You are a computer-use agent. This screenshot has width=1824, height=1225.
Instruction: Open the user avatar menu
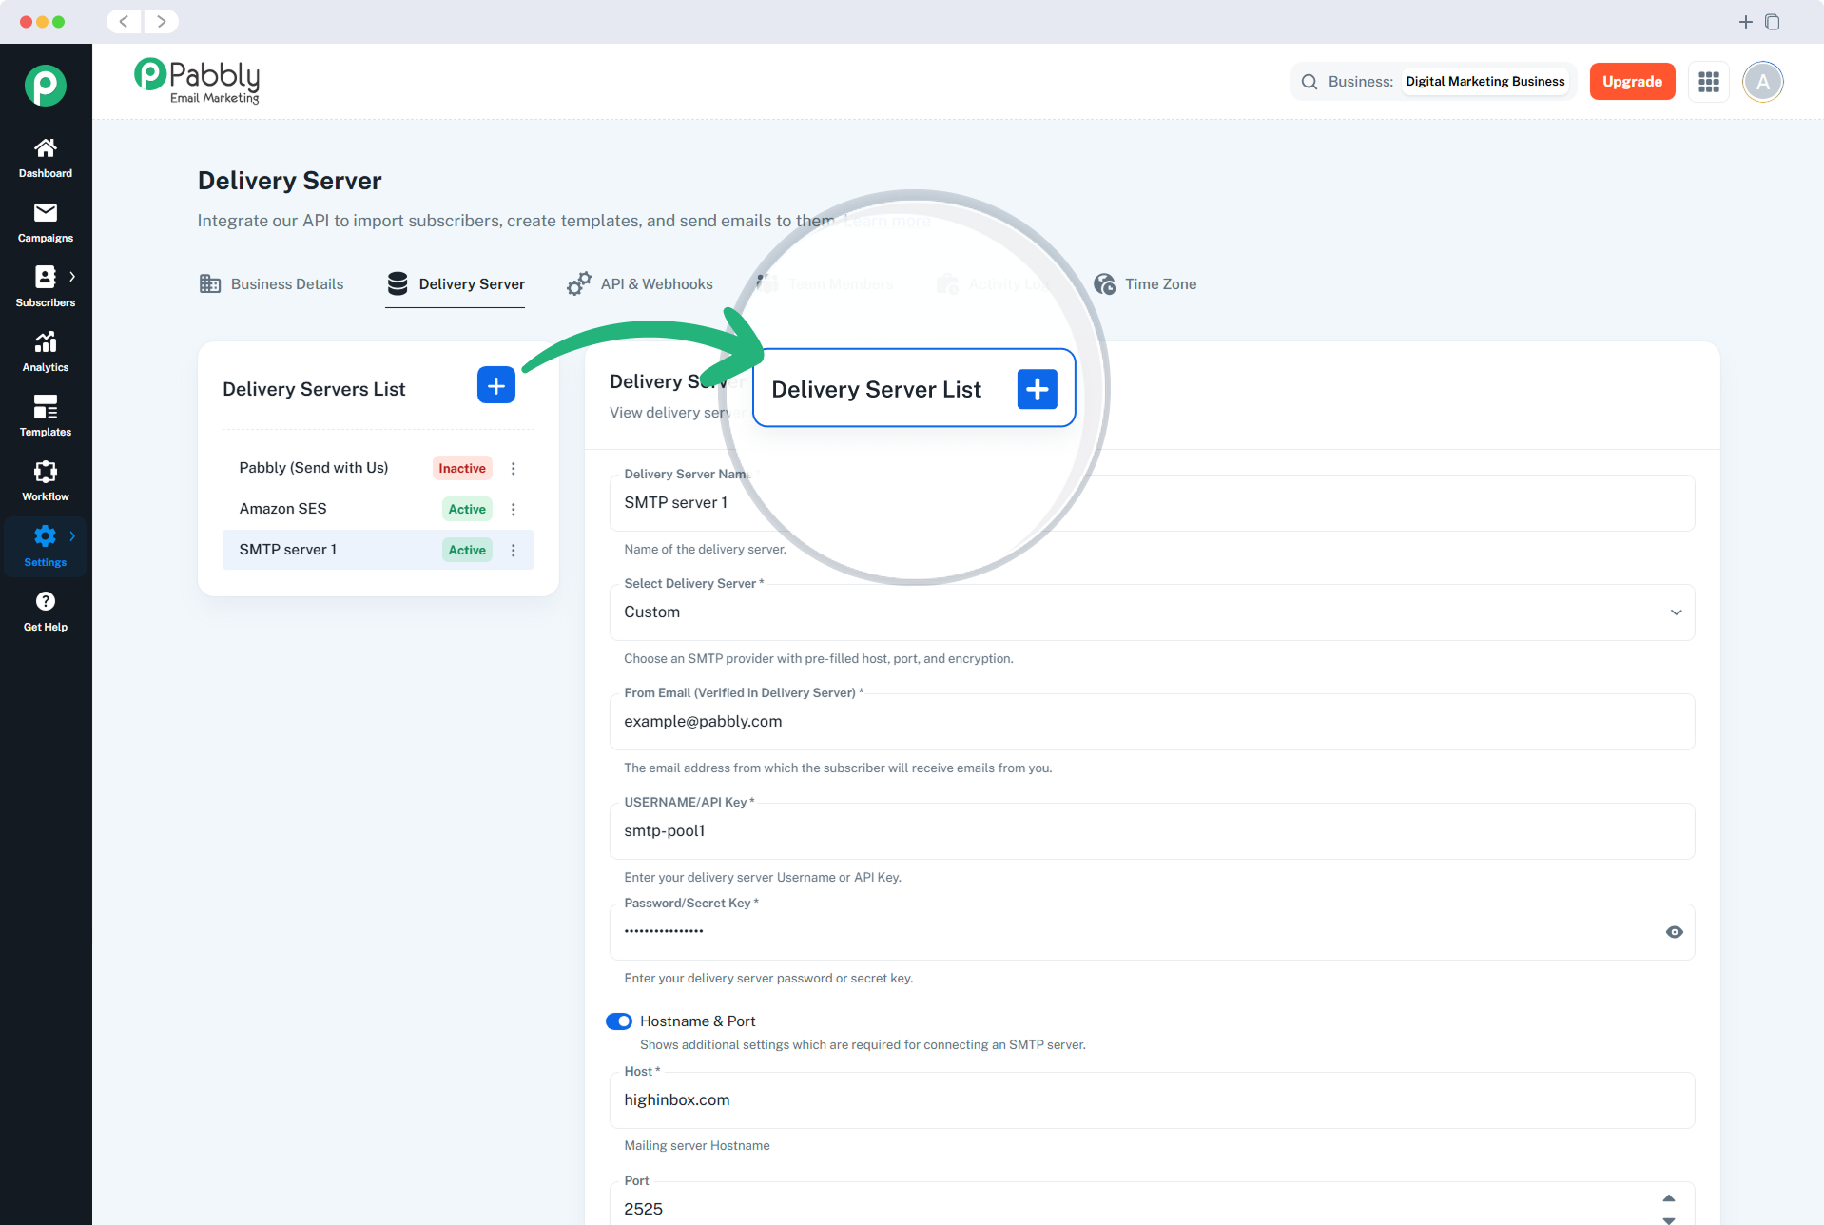click(1763, 82)
